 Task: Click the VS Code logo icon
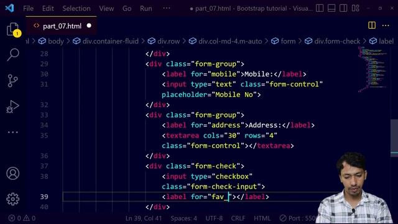(10, 8)
